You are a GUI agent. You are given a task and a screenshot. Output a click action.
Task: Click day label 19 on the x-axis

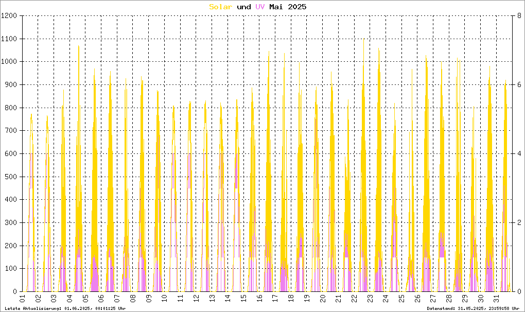click(x=307, y=298)
